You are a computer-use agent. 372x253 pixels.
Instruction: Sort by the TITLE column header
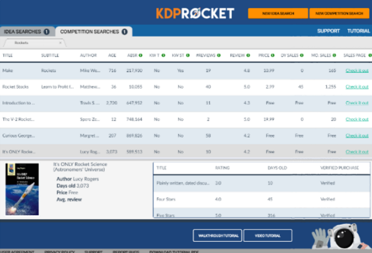(8, 55)
